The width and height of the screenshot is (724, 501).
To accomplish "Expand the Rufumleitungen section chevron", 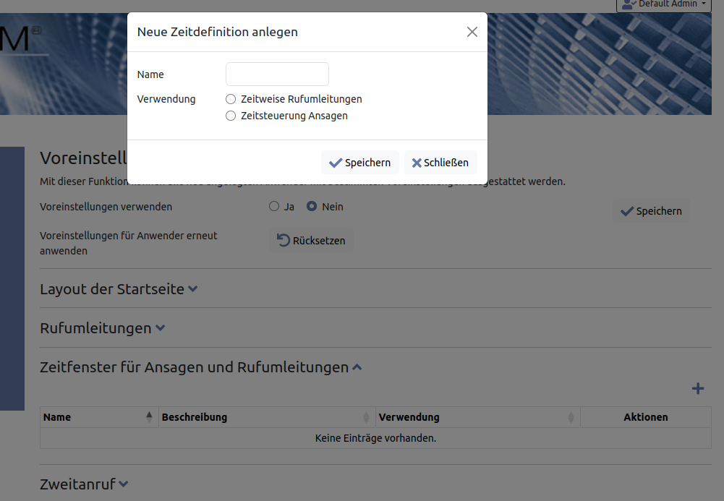I will pos(161,328).
